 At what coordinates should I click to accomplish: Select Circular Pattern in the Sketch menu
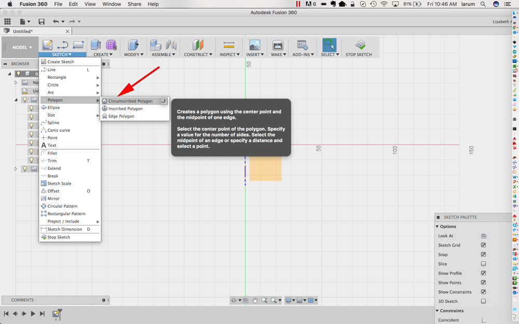pos(70,206)
